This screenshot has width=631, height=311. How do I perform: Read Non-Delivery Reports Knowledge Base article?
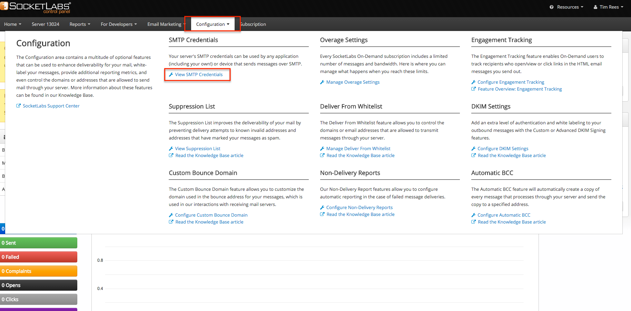coord(361,214)
